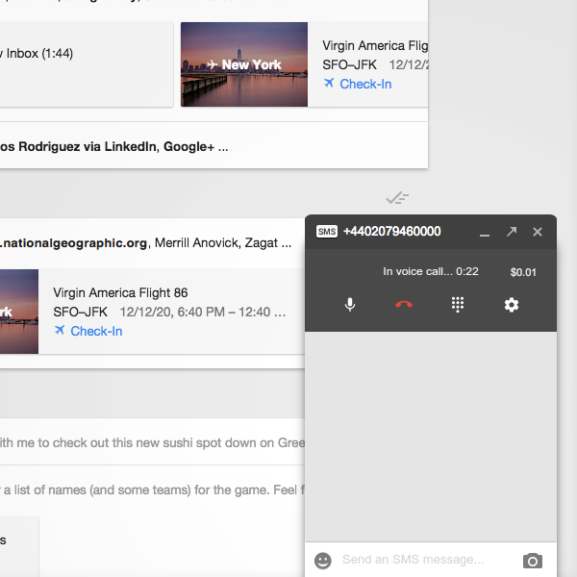577x577 pixels.
Task: Pop out the chat window
Action: click(x=512, y=232)
